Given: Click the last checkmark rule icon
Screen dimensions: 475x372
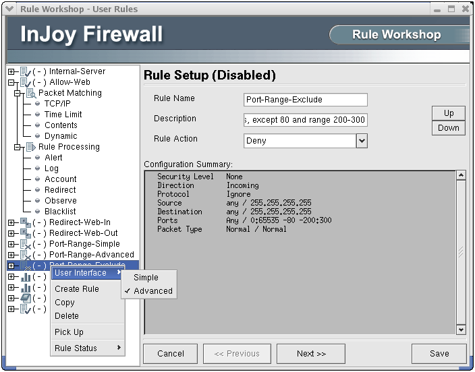Looking at the screenshot, I should click(26, 309).
